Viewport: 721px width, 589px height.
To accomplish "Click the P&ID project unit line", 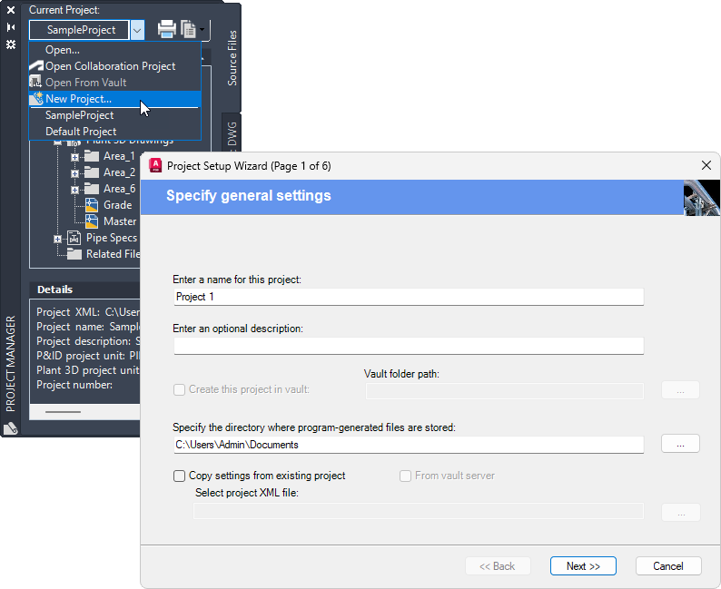I will tap(88, 356).
